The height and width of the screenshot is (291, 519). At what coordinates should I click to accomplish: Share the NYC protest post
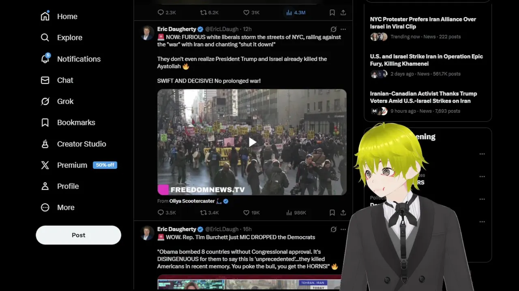tap(343, 213)
